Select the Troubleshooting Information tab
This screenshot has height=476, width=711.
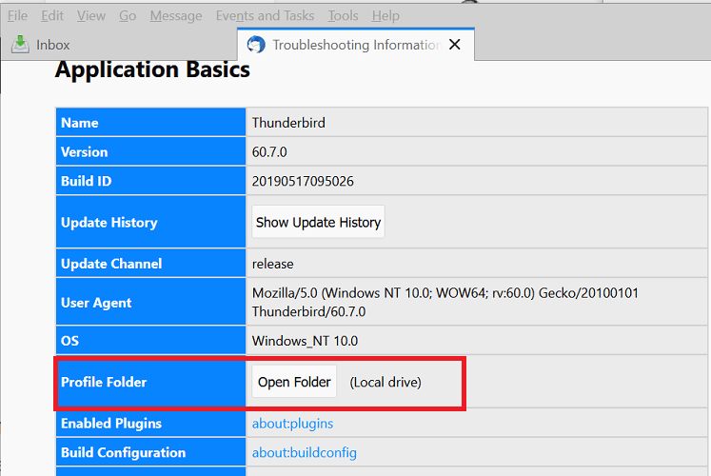pos(356,45)
